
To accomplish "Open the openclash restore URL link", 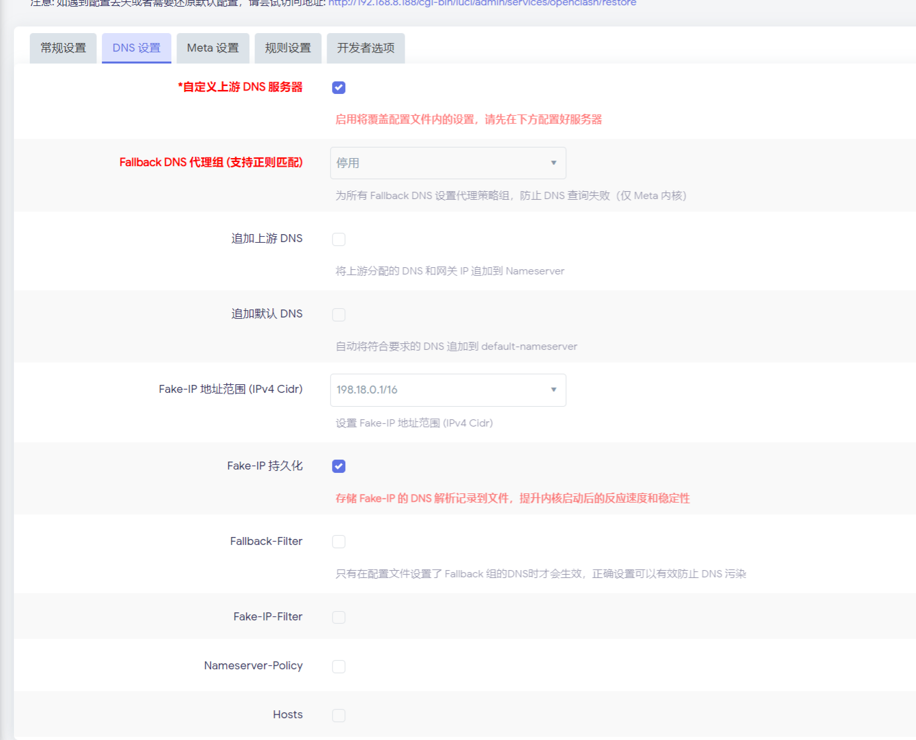I will [x=482, y=3].
